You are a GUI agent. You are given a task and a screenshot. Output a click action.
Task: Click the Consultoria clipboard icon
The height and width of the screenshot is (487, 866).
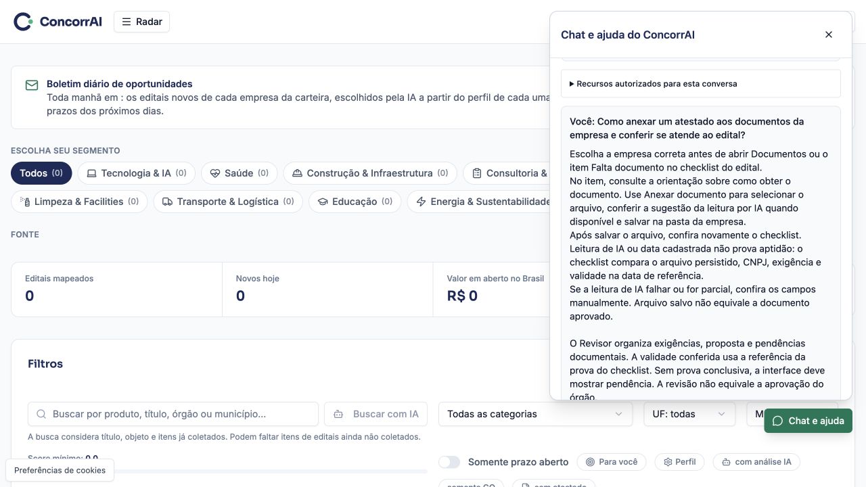tap(477, 173)
